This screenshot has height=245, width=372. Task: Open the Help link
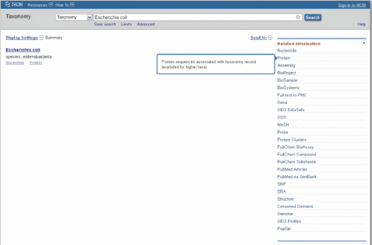pos(362,24)
